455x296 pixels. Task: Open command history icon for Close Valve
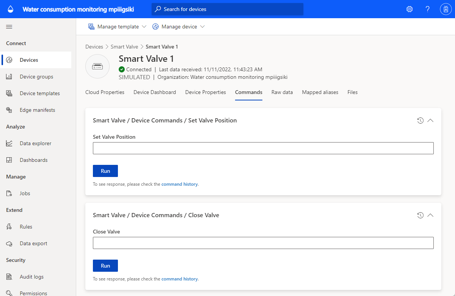[420, 215]
